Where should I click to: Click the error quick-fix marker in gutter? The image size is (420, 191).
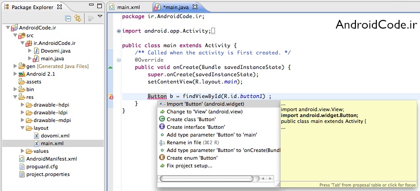(x=110, y=97)
